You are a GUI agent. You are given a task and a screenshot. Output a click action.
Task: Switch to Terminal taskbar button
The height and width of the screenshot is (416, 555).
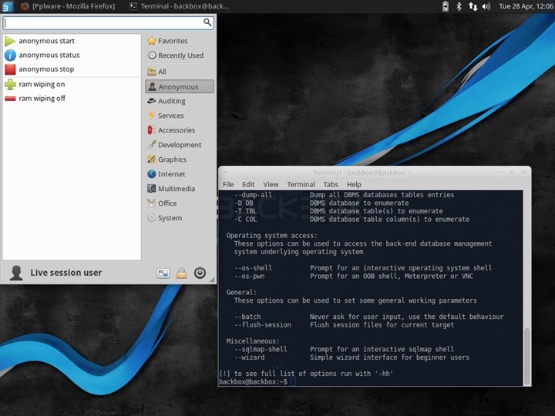click(x=180, y=6)
